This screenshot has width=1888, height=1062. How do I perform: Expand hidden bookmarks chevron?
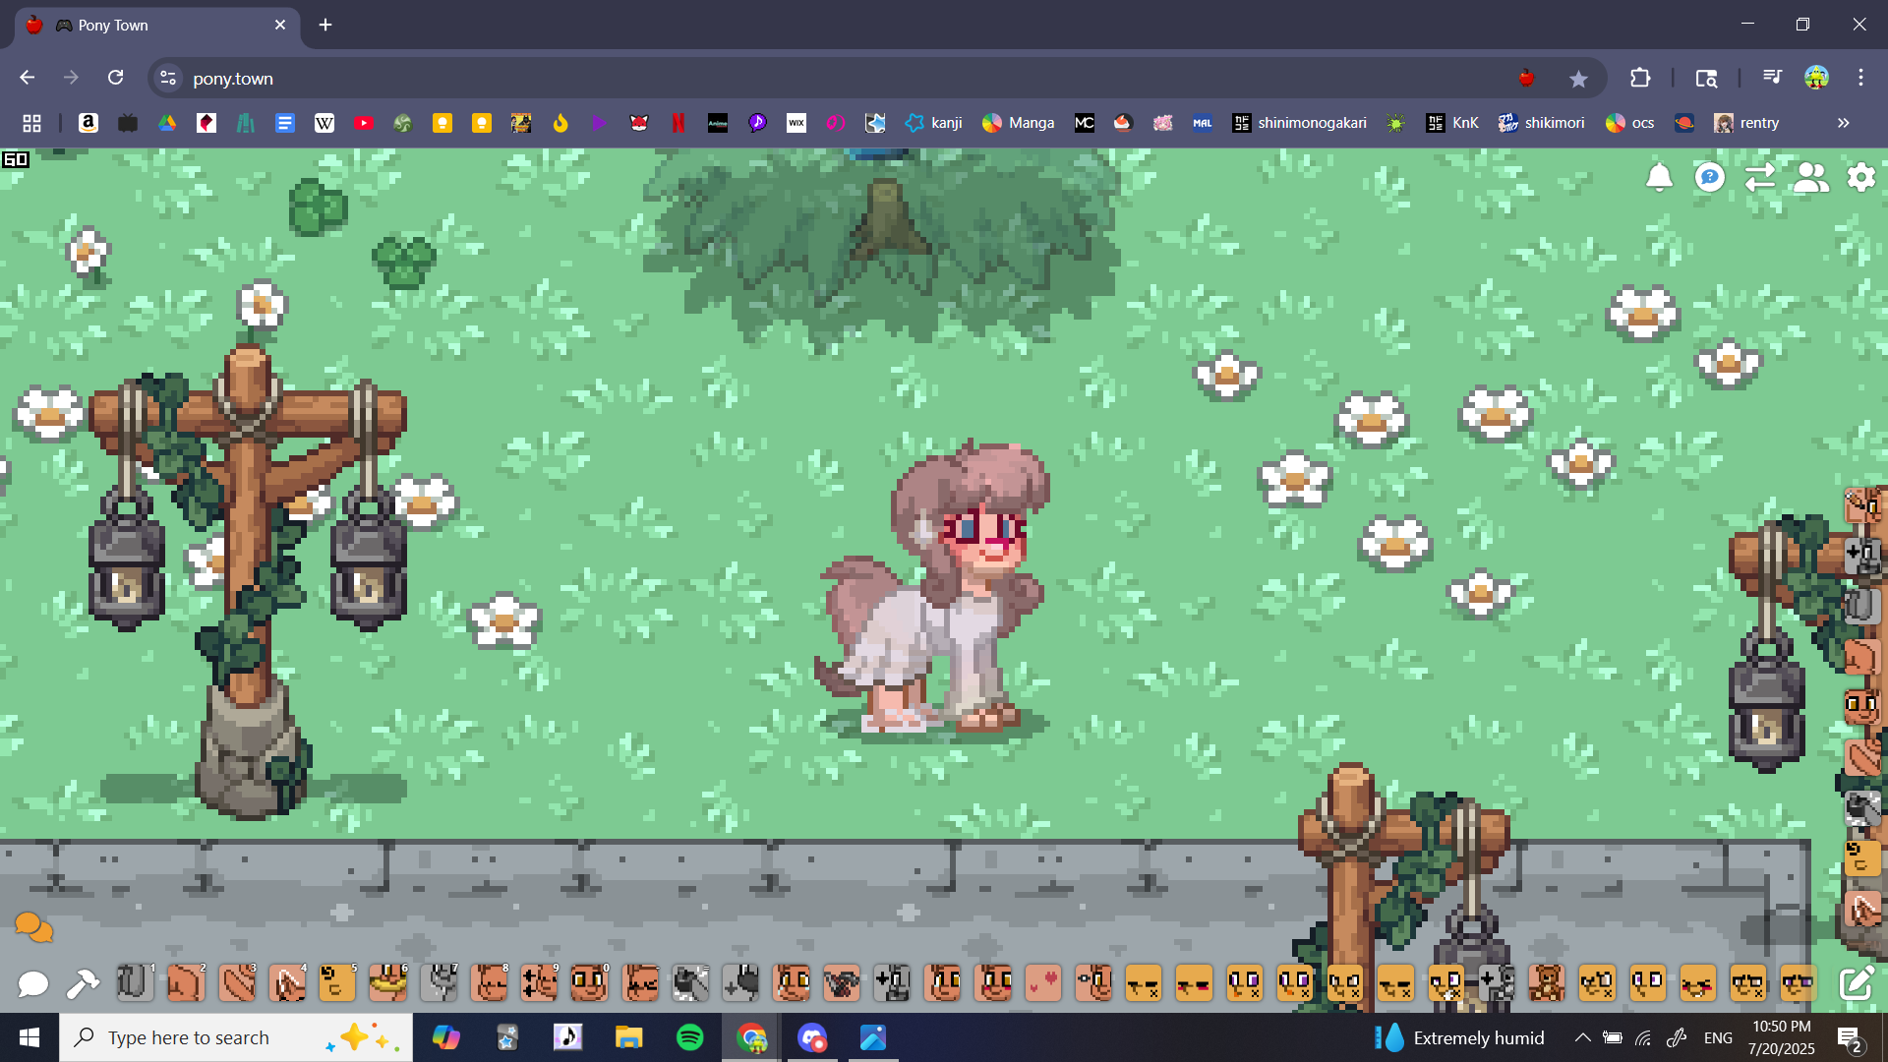pos(1843,123)
